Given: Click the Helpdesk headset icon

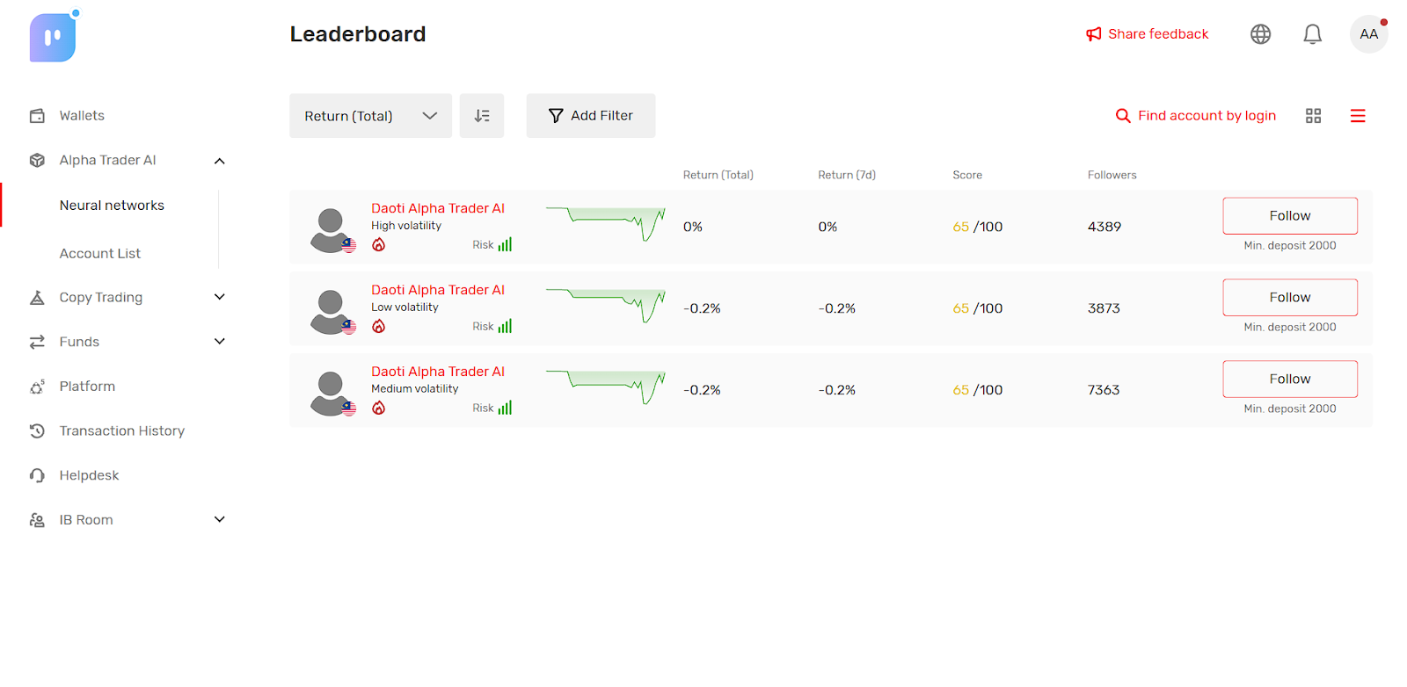Looking at the screenshot, I should click(37, 475).
